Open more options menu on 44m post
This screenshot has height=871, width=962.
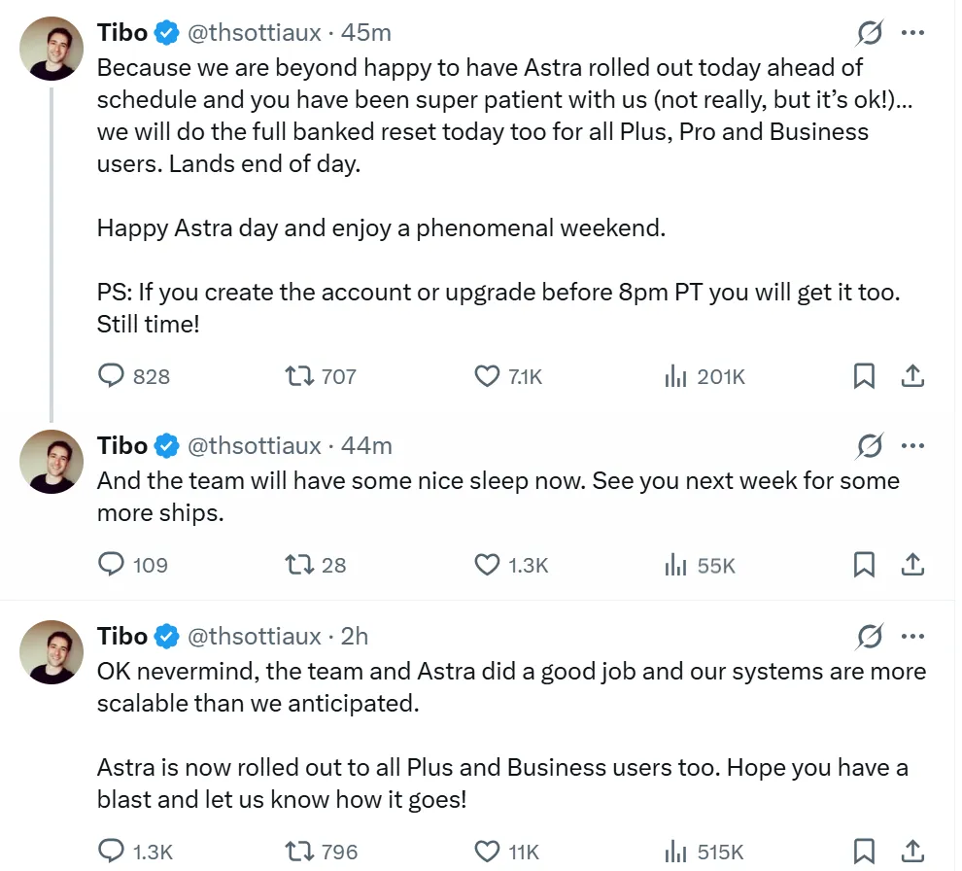tap(912, 445)
